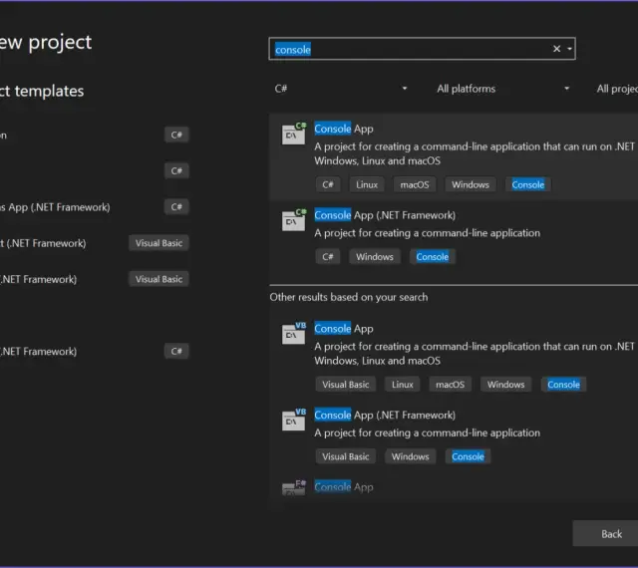The height and width of the screenshot is (568, 638).
Task: Click the C# tag under the first Console App
Action: 328,184
